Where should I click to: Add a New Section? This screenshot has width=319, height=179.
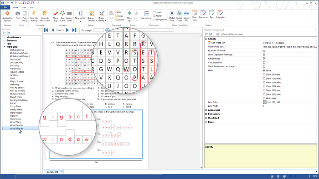pos(81,16)
